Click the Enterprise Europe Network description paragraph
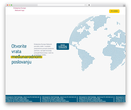Image resolution: width=131 pixels, height=110 pixels. [44, 49]
